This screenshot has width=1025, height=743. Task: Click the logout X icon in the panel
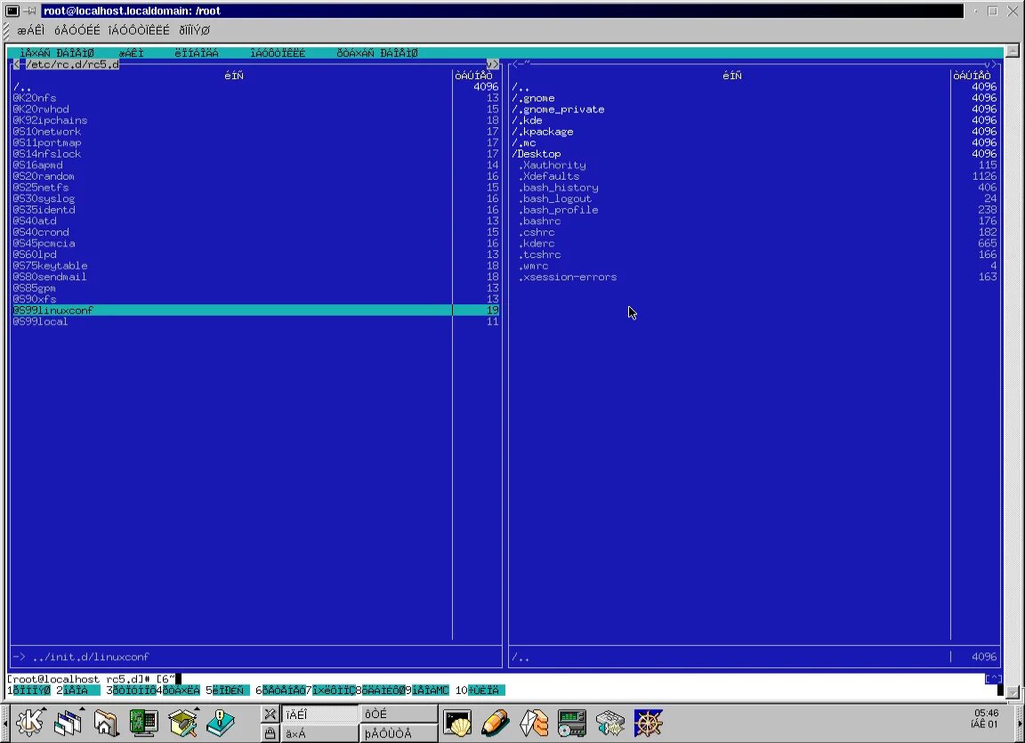270,714
